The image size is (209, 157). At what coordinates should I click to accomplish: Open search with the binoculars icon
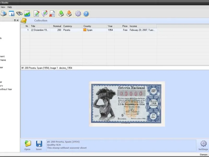pyautogui.click(x=19, y=14)
